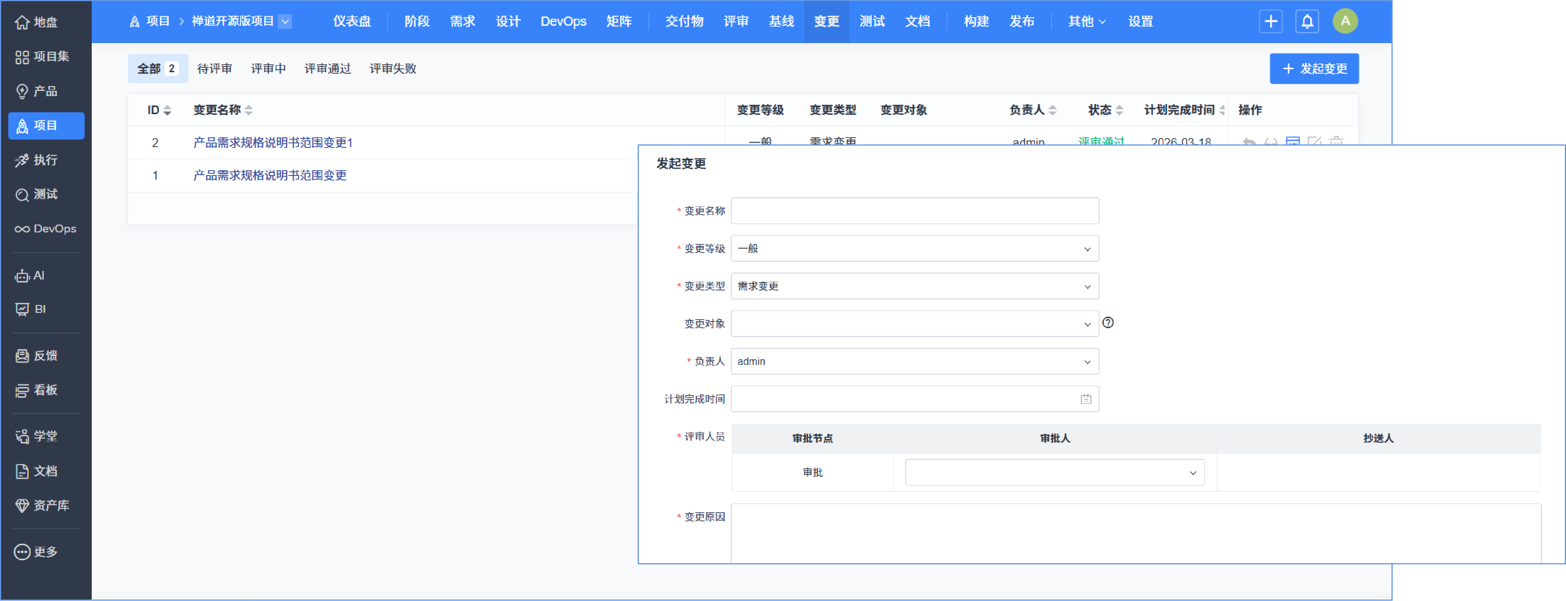Open the 构建 tab
Viewport: 1566px width, 601px height.
(x=976, y=21)
